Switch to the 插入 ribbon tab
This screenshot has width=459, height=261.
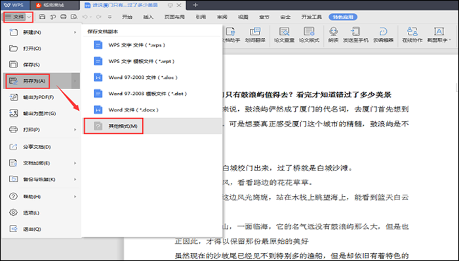click(148, 17)
